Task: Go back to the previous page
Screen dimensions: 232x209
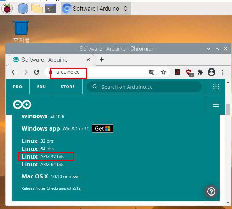Action: 14,72
